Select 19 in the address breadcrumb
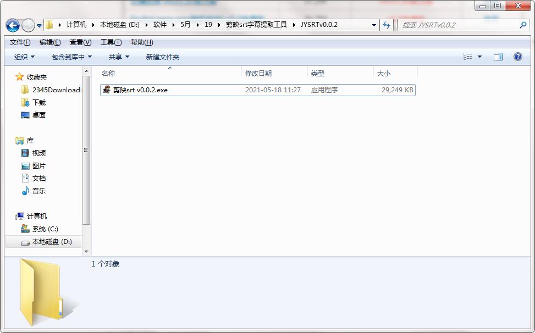Screen dimensions: 535x333 pos(208,25)
